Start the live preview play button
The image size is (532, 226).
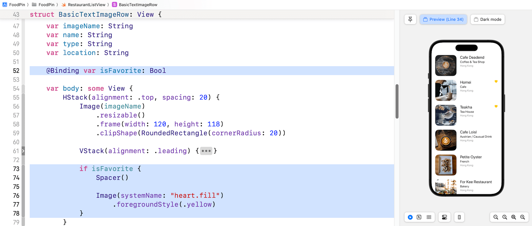[x=410, y=217]
